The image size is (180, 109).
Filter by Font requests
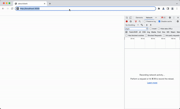coord(159,32)
